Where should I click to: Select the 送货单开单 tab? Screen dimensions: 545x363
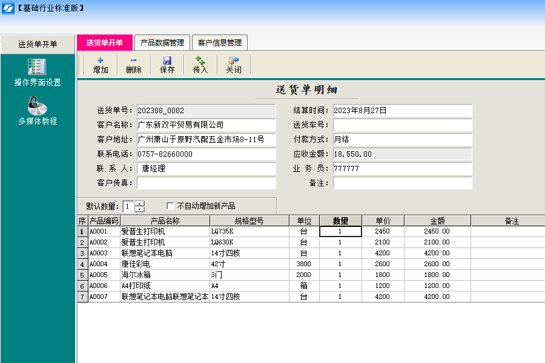[106, 42]
